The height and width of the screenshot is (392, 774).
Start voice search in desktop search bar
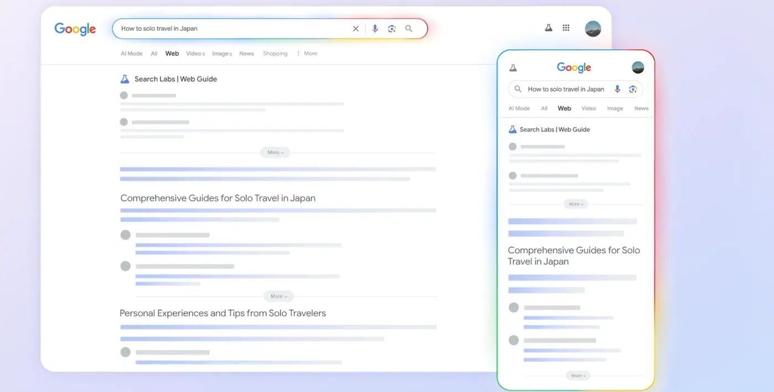point(375,29)
